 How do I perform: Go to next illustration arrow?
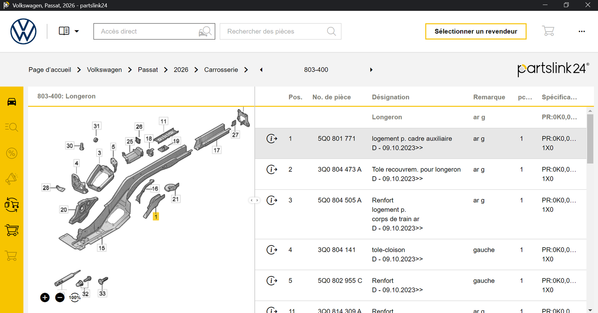click(371, 70)
